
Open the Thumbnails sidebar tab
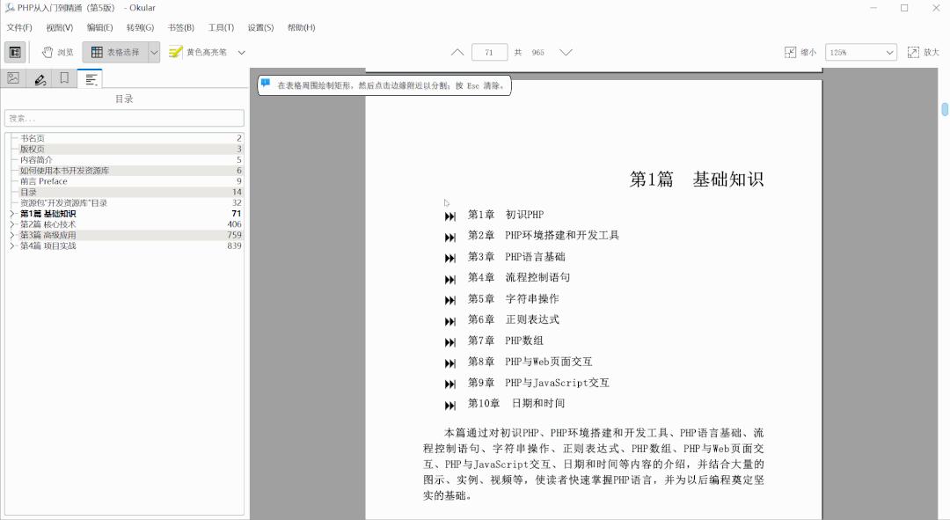pos(11,77)
